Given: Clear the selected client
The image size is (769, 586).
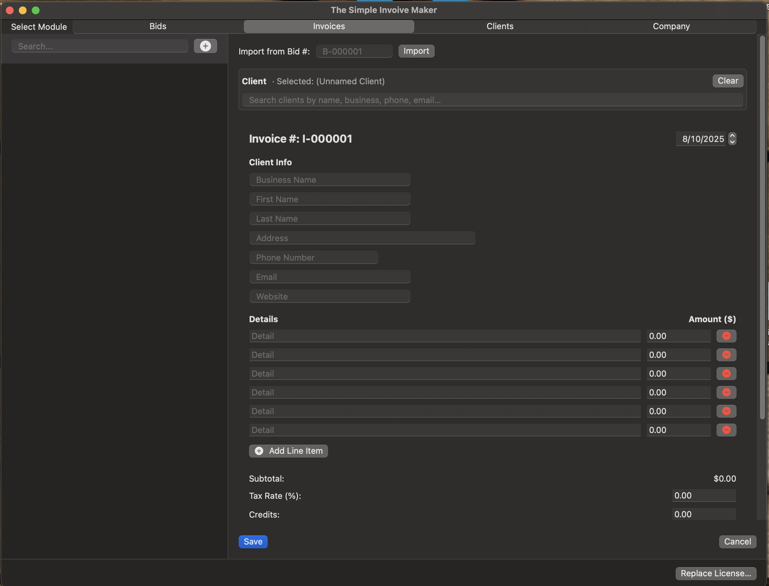Looking at the screenshot, I should pos(728,81).
